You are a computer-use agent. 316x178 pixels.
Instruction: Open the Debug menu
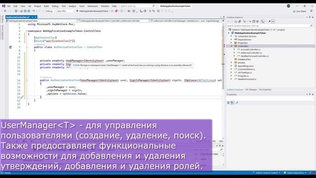pyautogui.click(x=55, y=6)
